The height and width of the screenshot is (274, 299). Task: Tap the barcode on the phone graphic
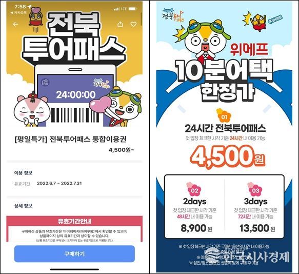pyautogui.click(x=75, y=115)
